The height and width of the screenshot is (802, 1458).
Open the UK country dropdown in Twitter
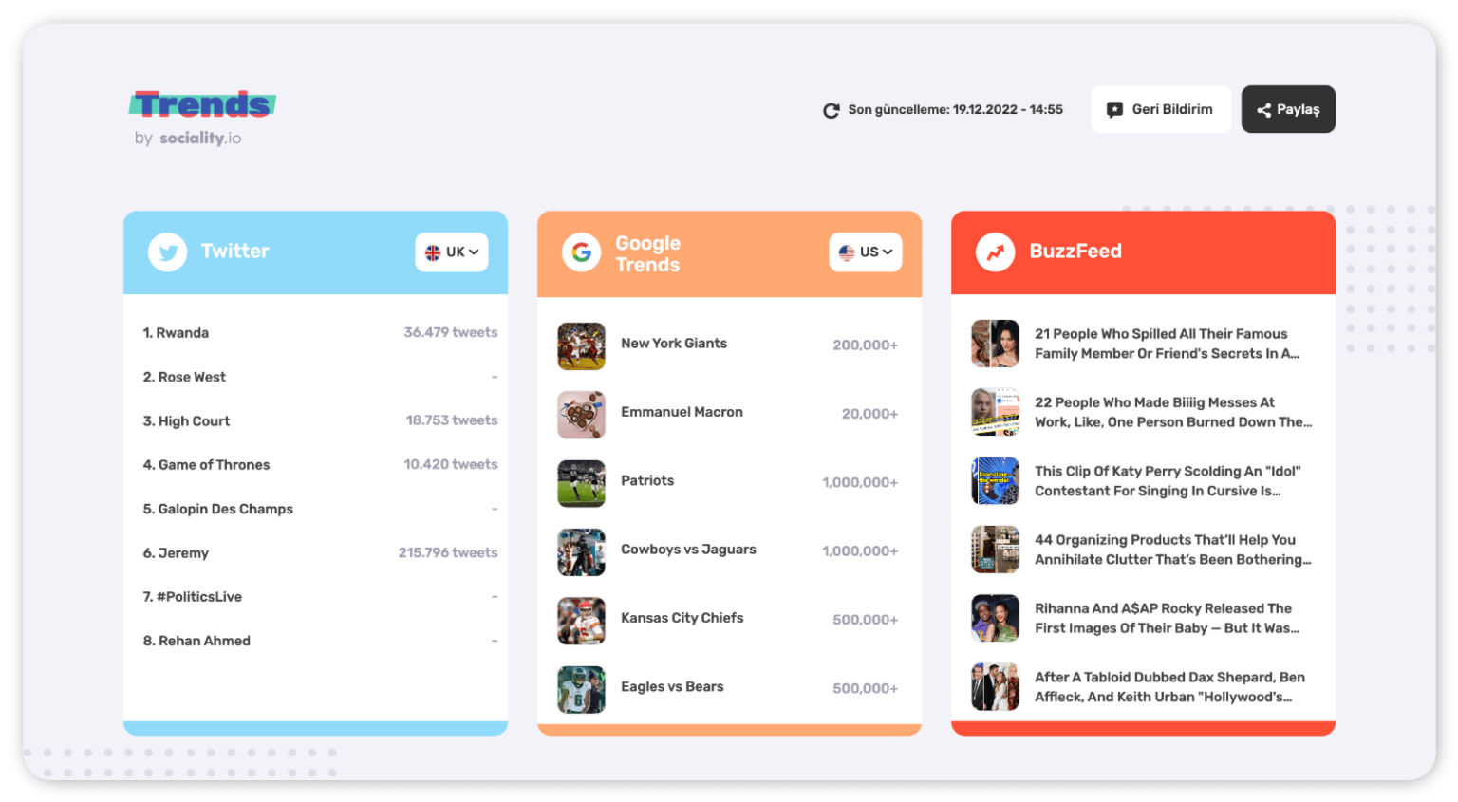[452, 252]
